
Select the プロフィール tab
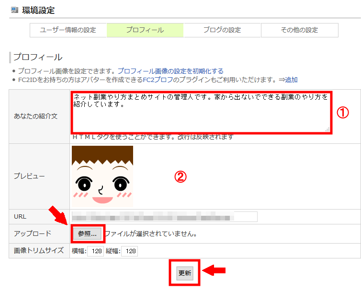click(145, 30)
